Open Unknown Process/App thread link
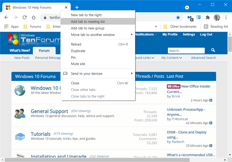 pyautogui.click(x=186, y=112)
